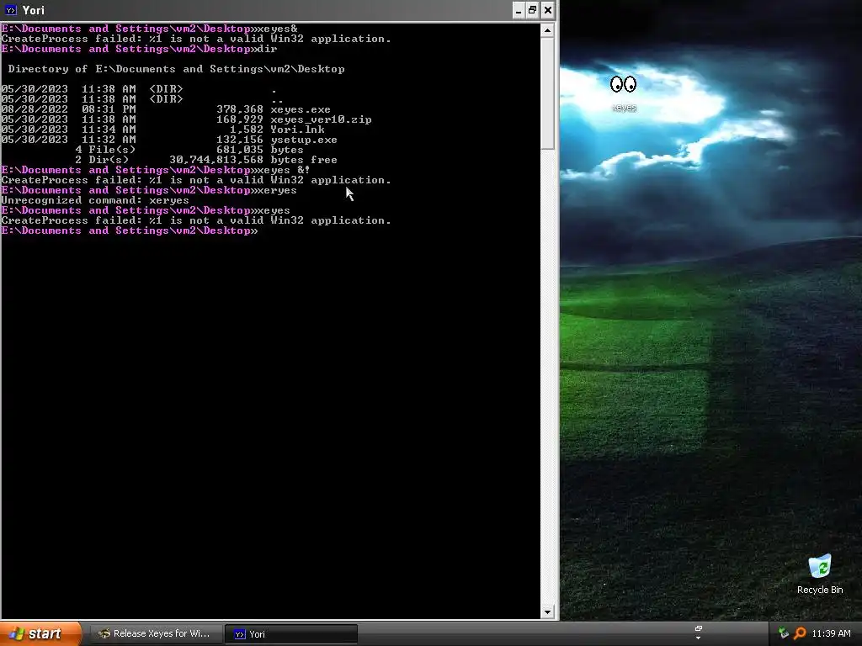
Task: Switch to the Release Xeyes taskbar button
Action: click(x=156, y=633)
